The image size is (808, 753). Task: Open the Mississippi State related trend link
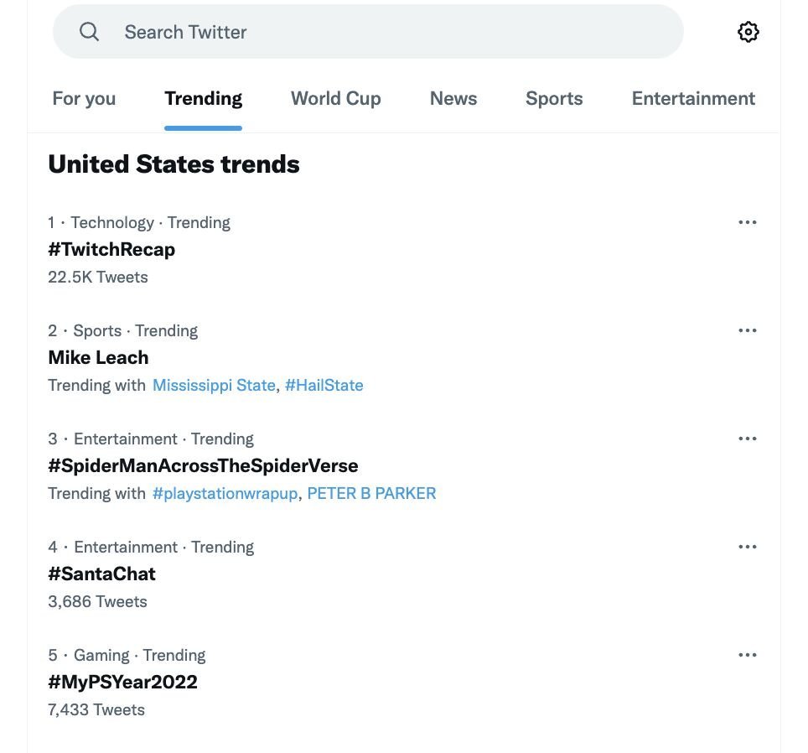[214, 386]
